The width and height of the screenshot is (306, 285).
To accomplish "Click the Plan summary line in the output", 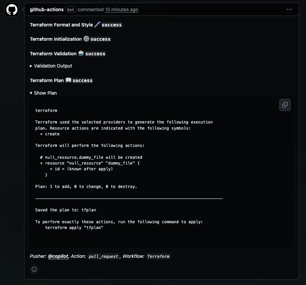I will point(86,186).
